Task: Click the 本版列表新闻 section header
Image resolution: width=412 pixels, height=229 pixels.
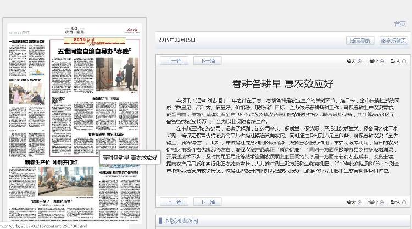Action: [x=179, y=221]
